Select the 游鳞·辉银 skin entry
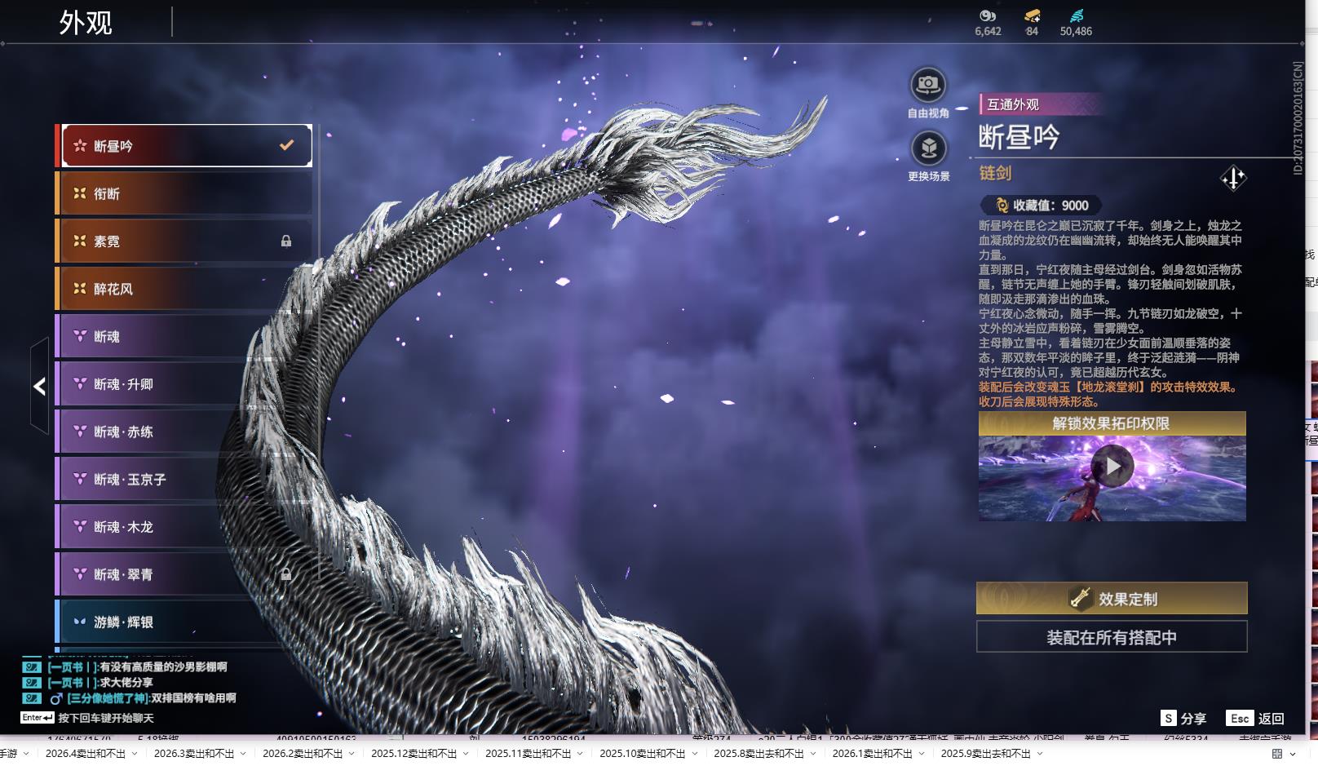The height and width of the screenshot is (766, 1318). click(184, 622)
